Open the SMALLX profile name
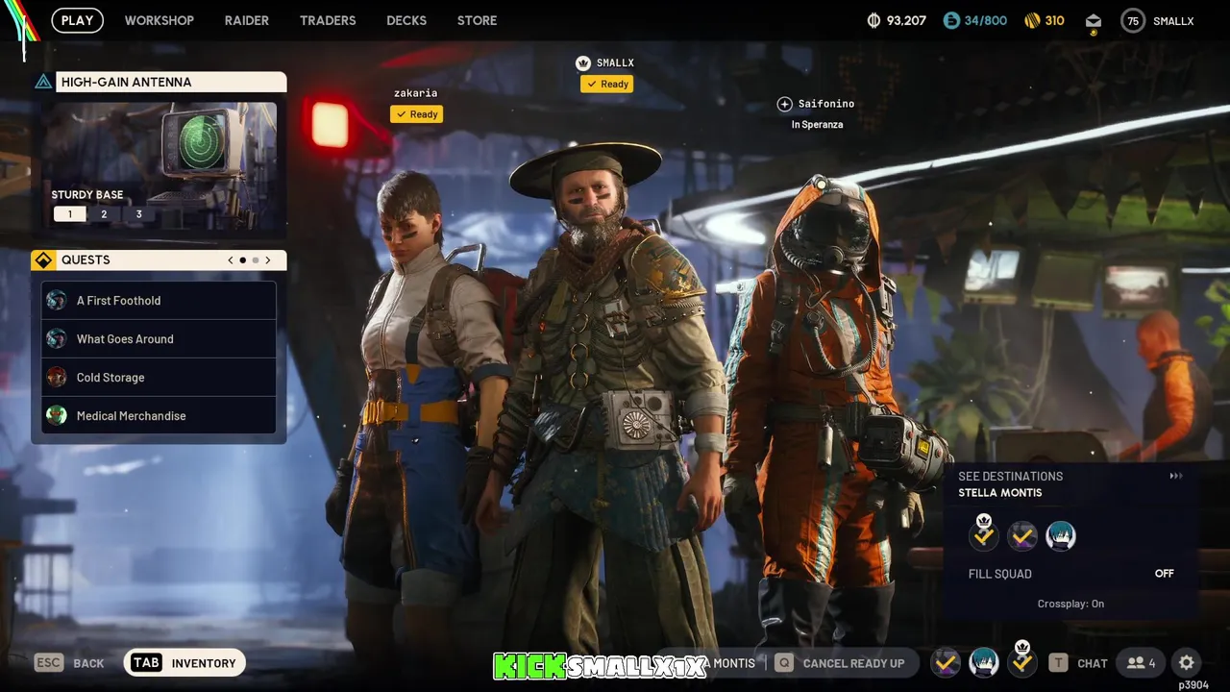This screenshot has width=1230, height=692. coord(1173,20)
